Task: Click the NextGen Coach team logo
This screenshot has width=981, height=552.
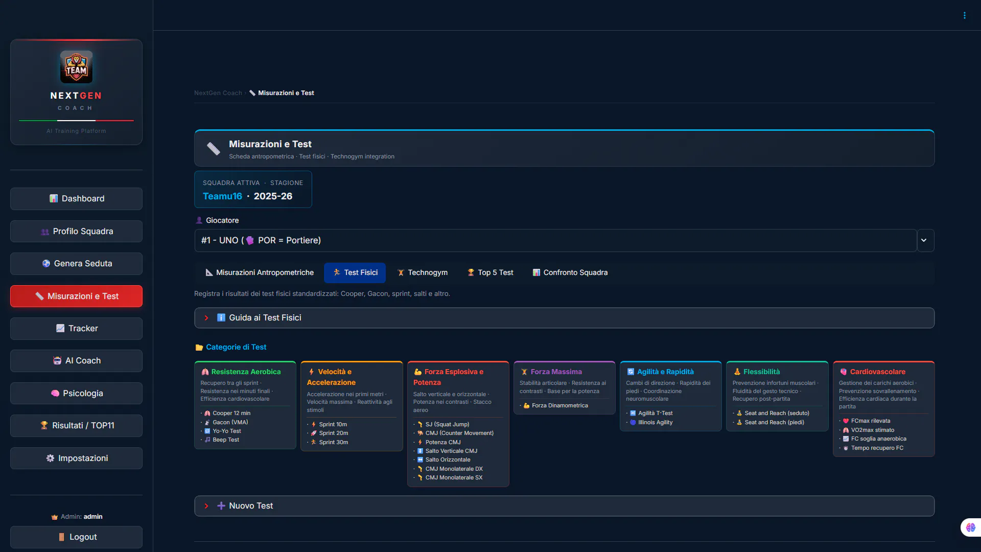Action: [76, 67]
